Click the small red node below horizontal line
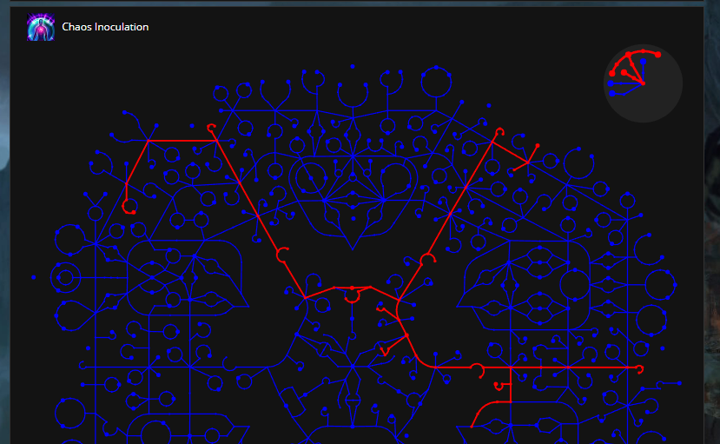The height and width of the screenshot is (444, 720). [x=499, y=386]
